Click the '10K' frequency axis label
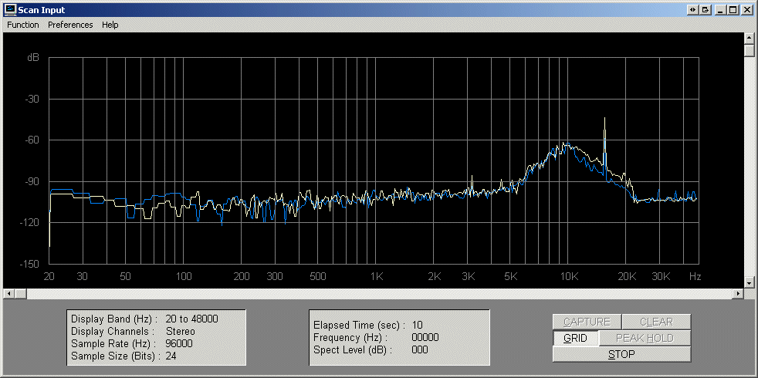This screenshot has width=758, height=378. point(569,276)
